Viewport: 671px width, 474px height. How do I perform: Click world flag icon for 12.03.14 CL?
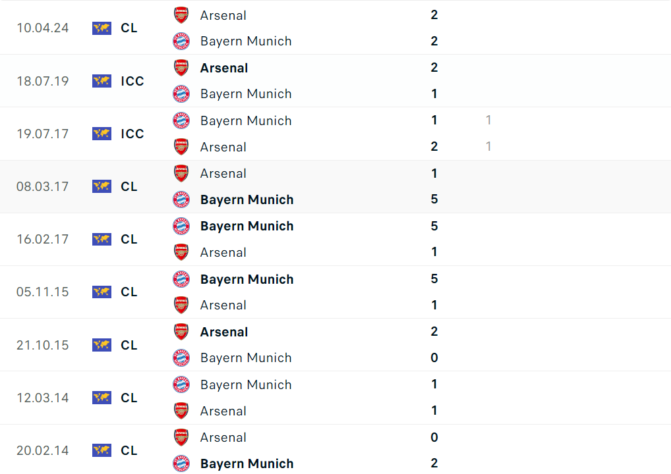coord(102,398)
